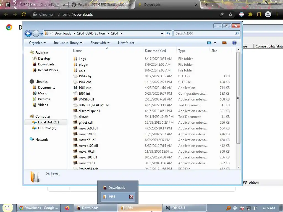Select the 1964.exe application icon
Screen dimensions: 283x212
pos(75,88)
